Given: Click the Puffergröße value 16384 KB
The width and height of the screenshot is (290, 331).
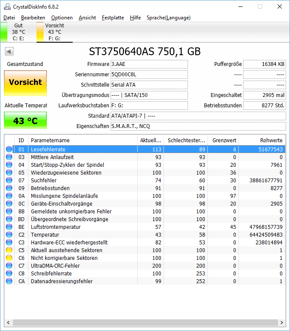Looking at the screenshot, I should 265,64.
